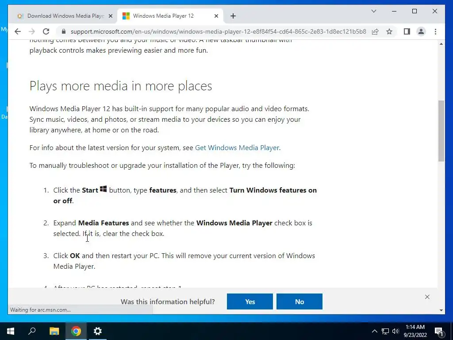Screen dimensions: 453x340
Task: Dismiss the feedback banner
Action: 427,297
